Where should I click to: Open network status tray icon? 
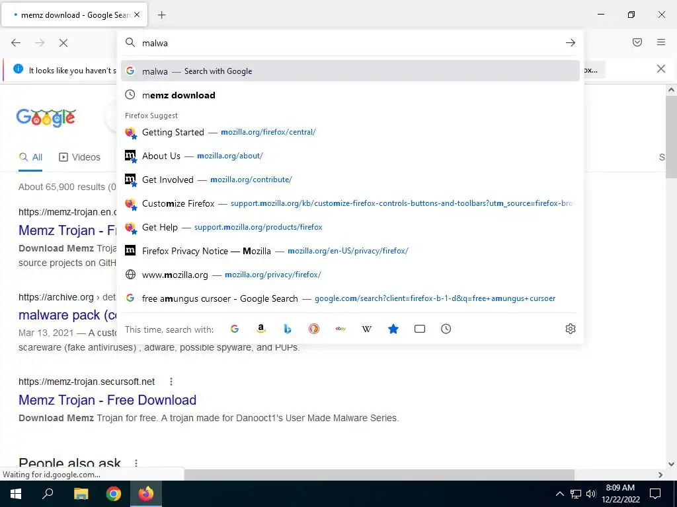576,494
